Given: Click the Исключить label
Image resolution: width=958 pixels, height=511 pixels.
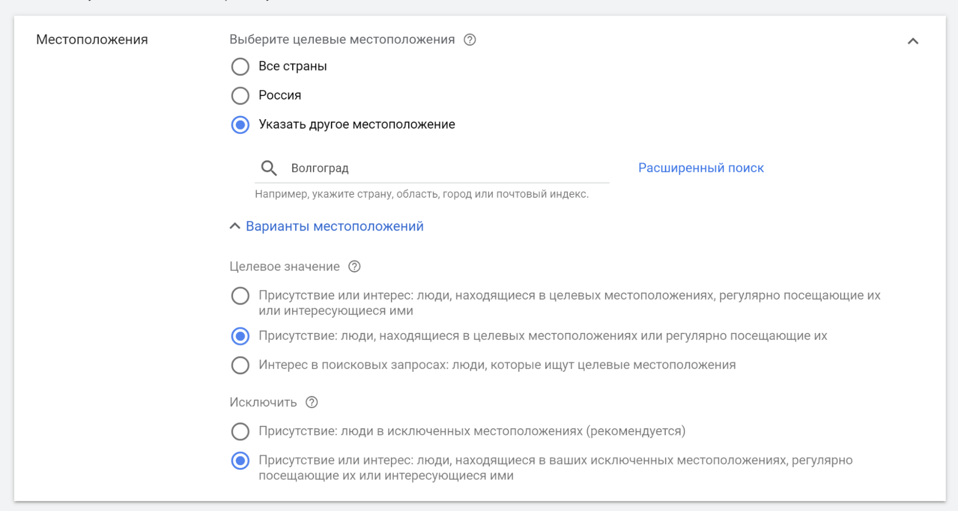Looking at the screenshot, I should pos(263,402).
